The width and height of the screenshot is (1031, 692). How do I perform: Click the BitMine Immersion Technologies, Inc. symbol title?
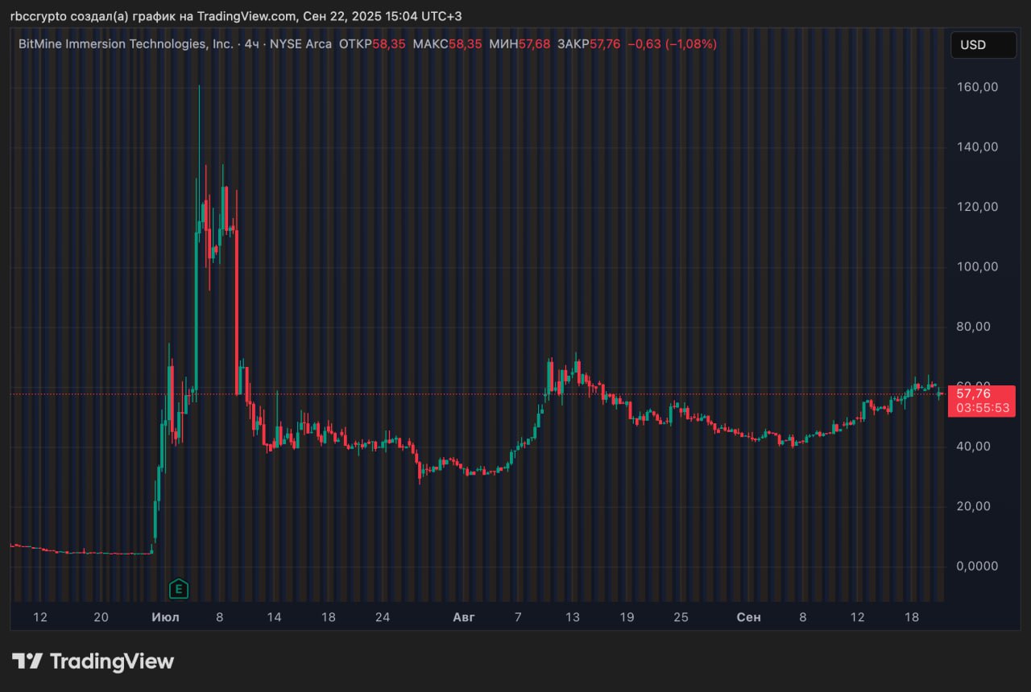(x=126, y=44)
